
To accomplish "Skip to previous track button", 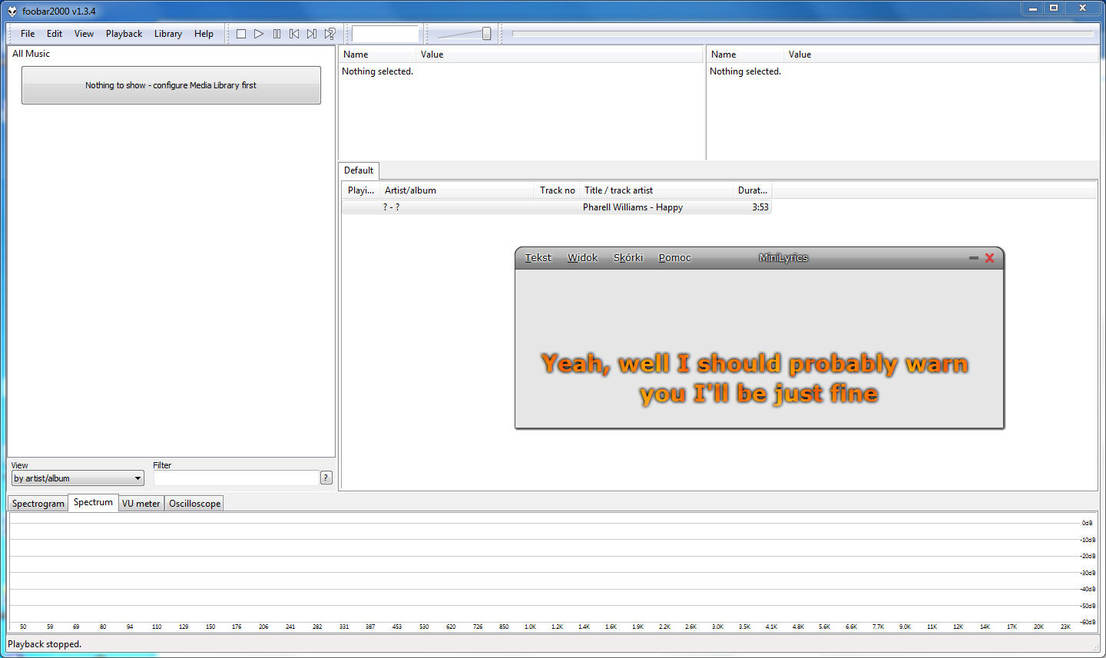I will (294, 34).
